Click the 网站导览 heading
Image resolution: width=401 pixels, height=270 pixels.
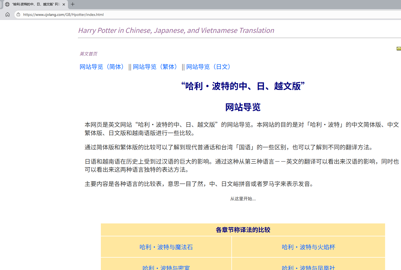[243, 107]
